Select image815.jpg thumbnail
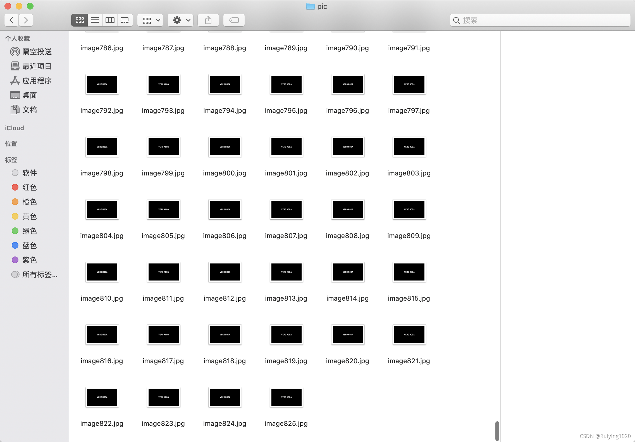 click(409, 272)
